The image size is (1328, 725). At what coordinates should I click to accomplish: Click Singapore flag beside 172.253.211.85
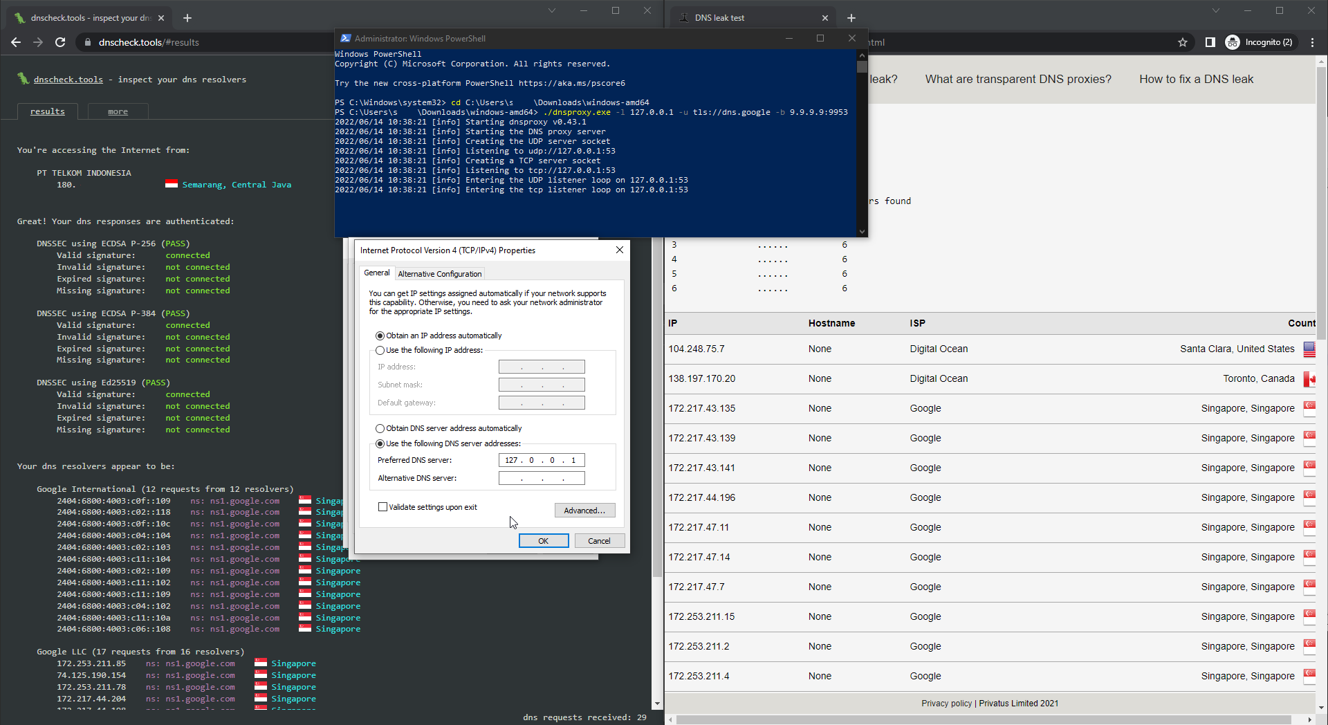260,663
